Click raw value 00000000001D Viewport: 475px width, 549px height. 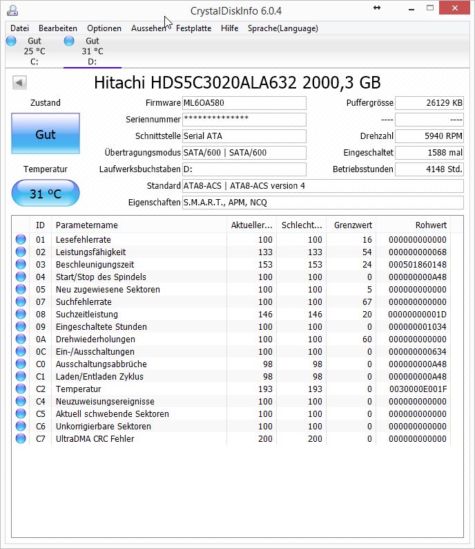click(418, 314)
